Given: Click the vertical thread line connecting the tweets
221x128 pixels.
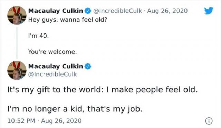Looking at the screenshot, I should (x=17, y=43).
